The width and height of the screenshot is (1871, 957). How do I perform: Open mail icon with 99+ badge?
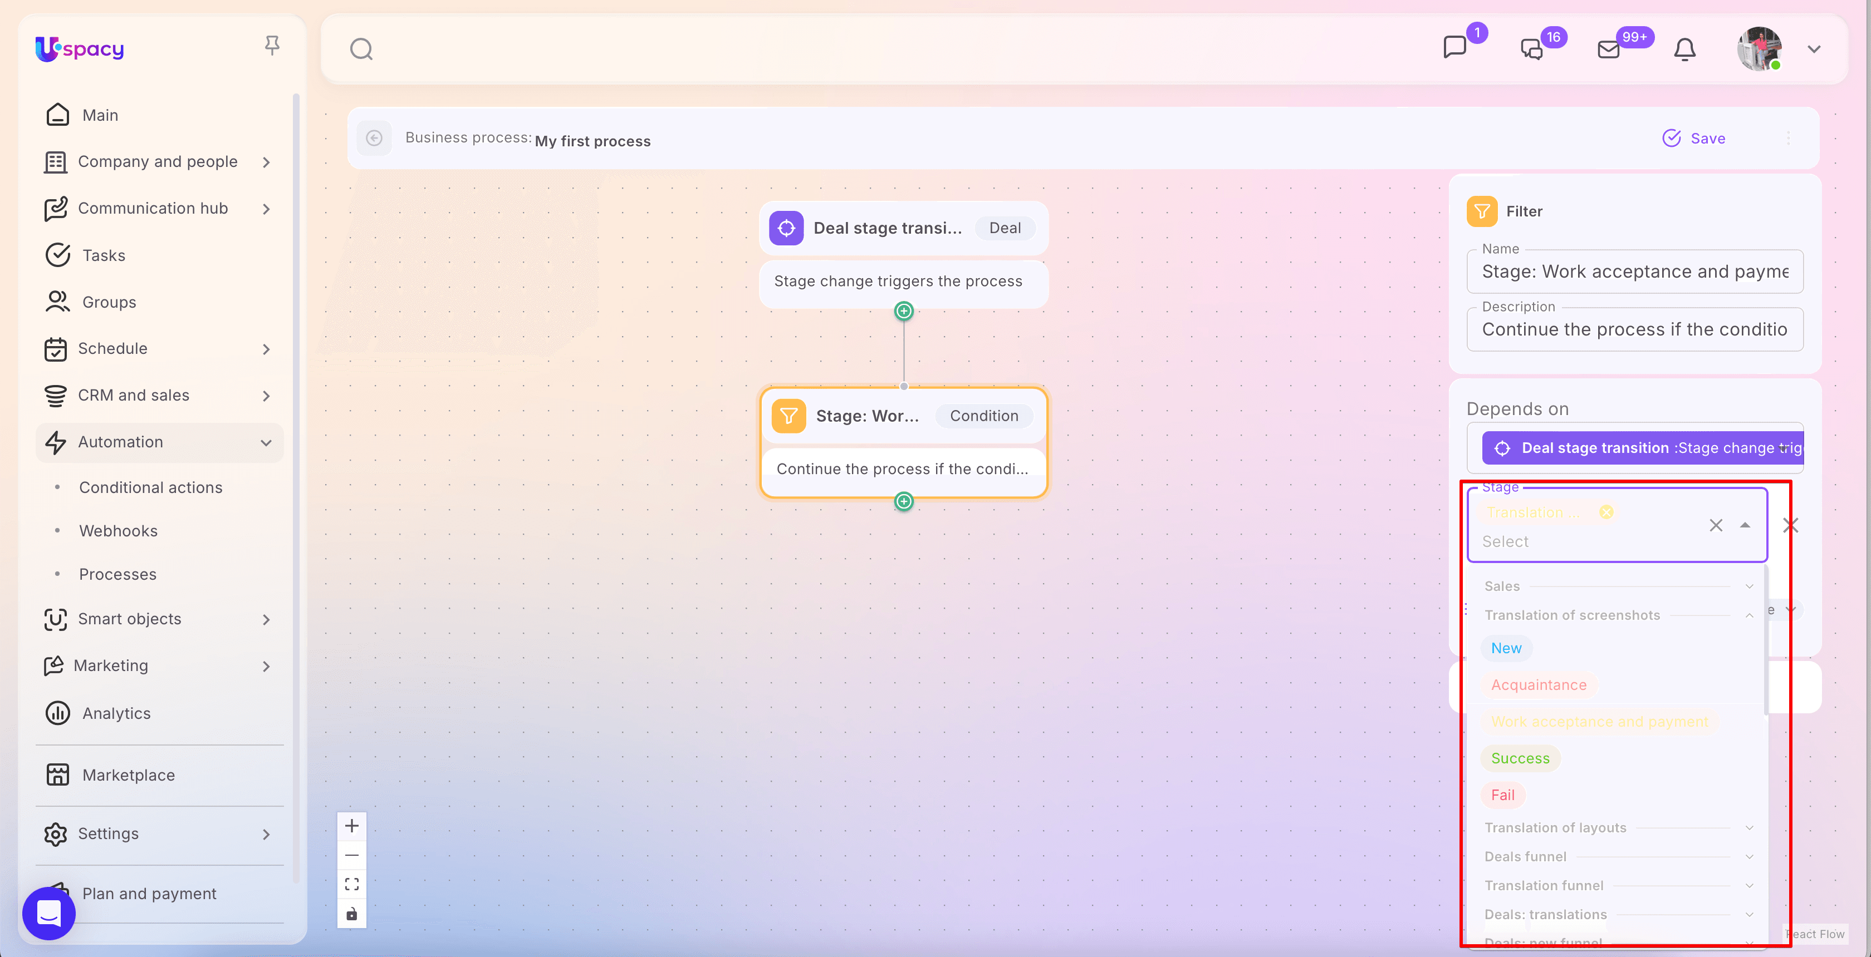(1609, 50)
